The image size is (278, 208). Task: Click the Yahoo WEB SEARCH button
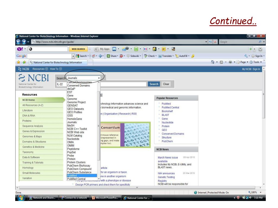[x=78, y=49]
